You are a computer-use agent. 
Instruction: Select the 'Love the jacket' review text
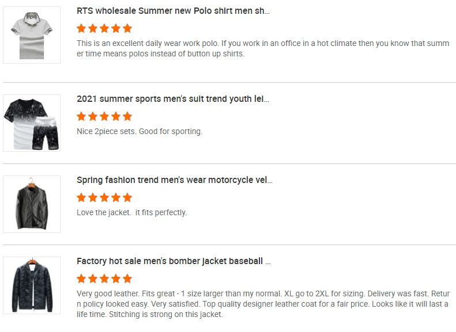point(131,212)
